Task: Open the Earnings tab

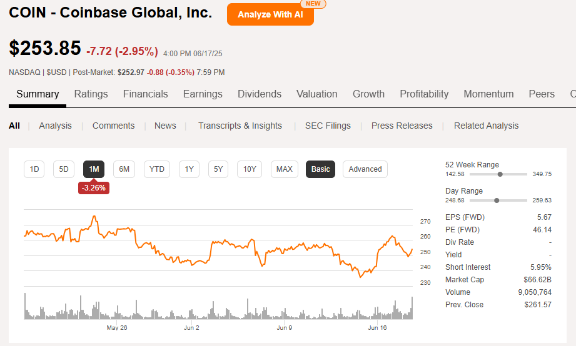Action: tap(203, 94)
